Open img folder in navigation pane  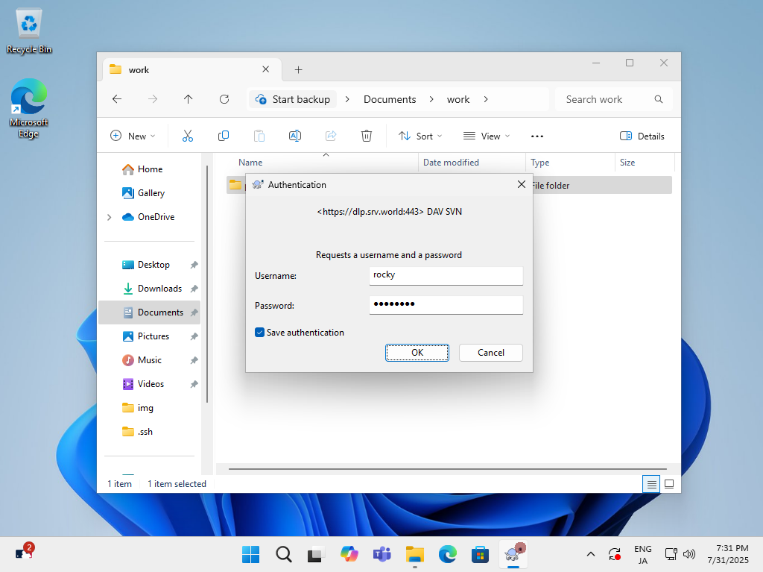point(149,408)
